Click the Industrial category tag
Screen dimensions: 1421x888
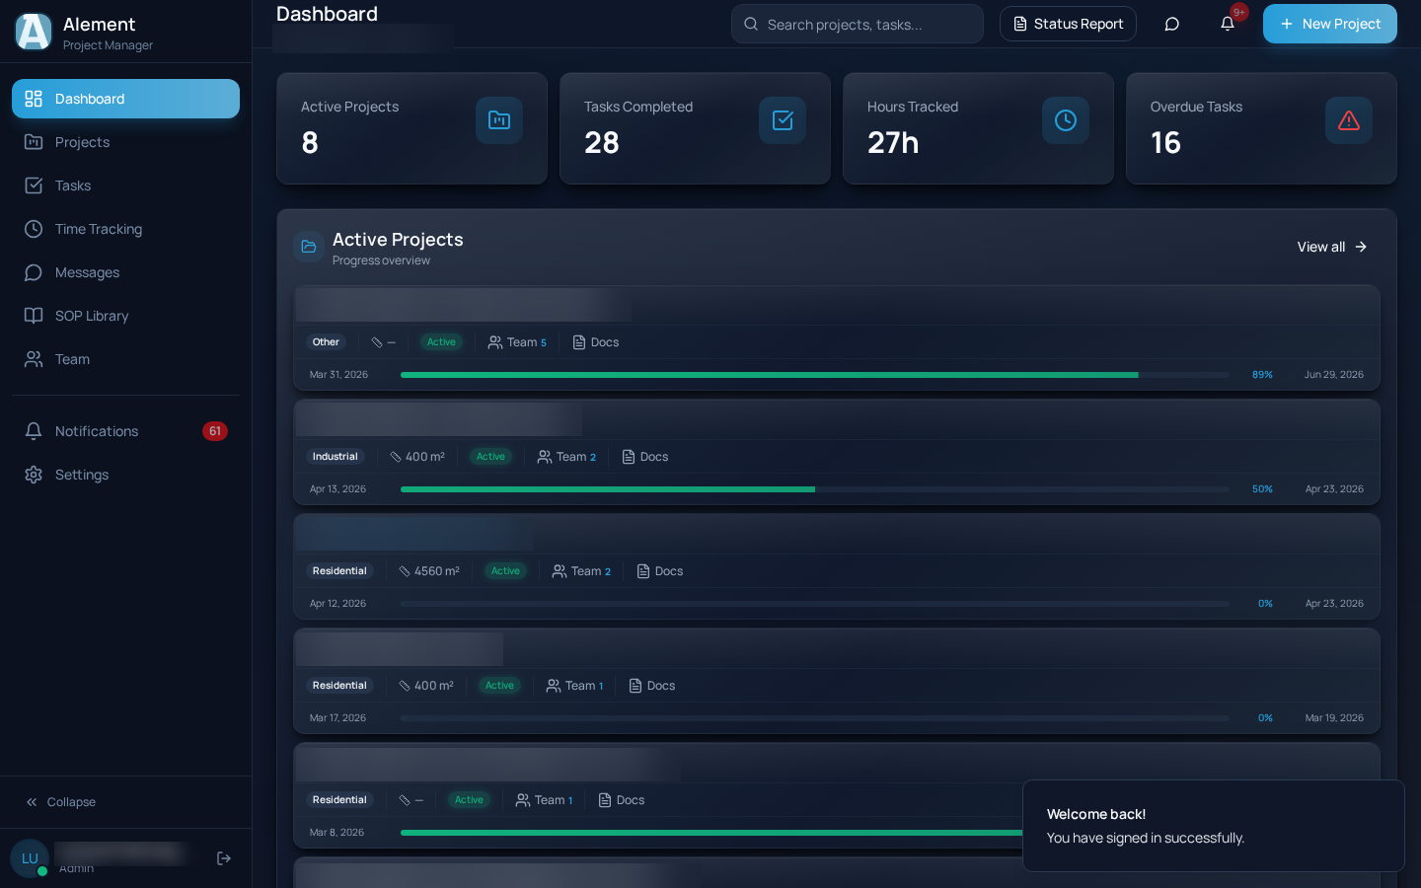point(336,457)
